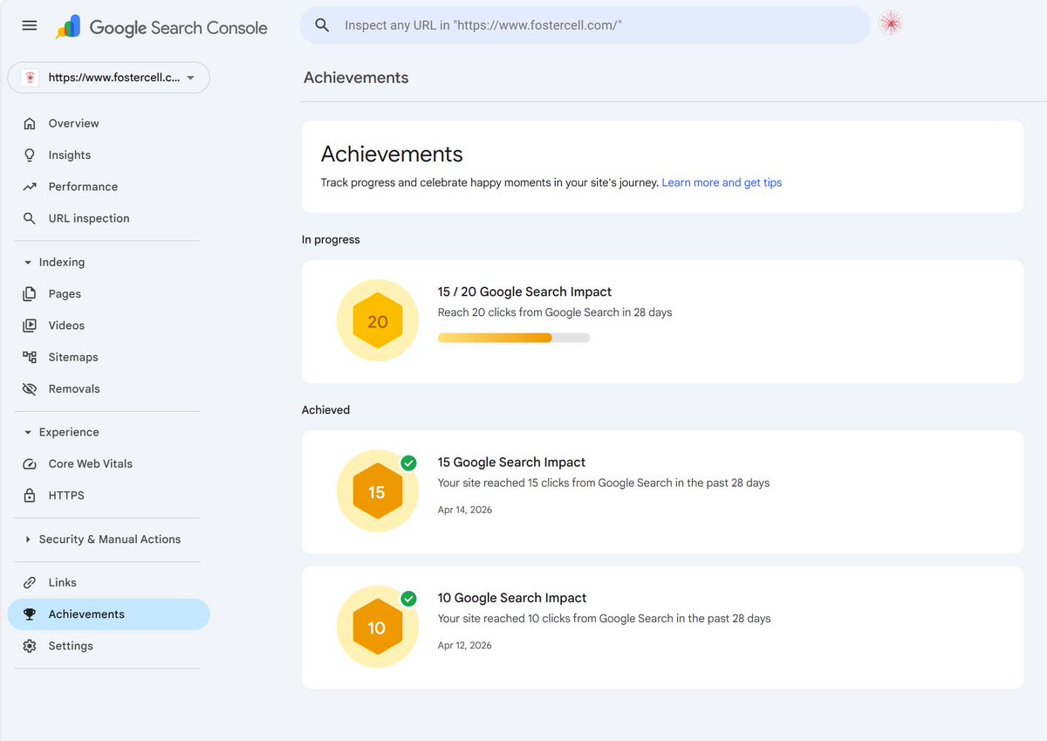Click "Reach 20 clicks from Google Search" text
1047x741 pixels.
(555, 312)
